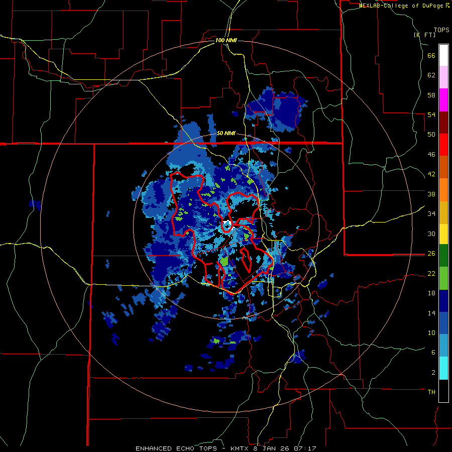Image resolution: width=452 pixels, height=452 pixels.
Task: Click the 50 legend value
Action: (431, 135)
